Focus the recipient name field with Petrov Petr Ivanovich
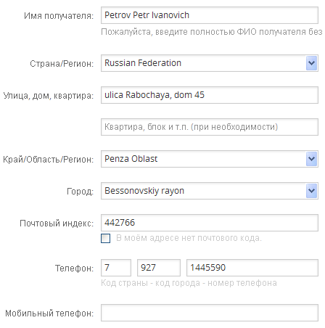 coord(210,15)
